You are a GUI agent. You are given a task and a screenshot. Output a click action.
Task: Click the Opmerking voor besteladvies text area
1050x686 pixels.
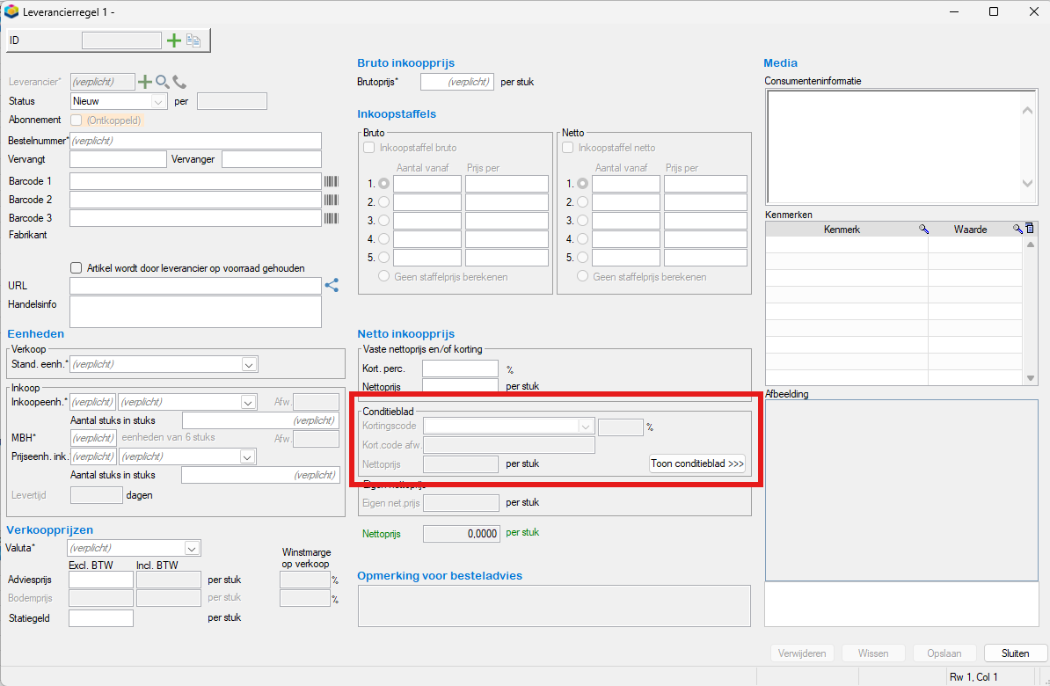(x=555, y=606)
